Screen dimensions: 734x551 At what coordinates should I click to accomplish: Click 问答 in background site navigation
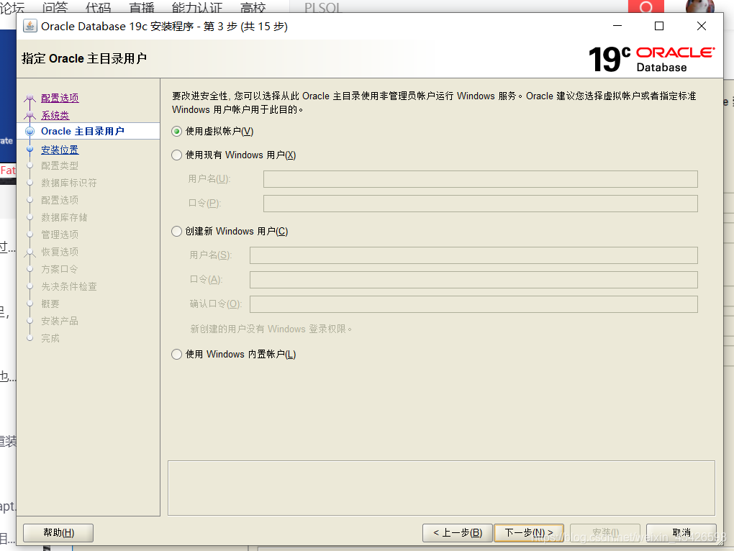(55, 7)
